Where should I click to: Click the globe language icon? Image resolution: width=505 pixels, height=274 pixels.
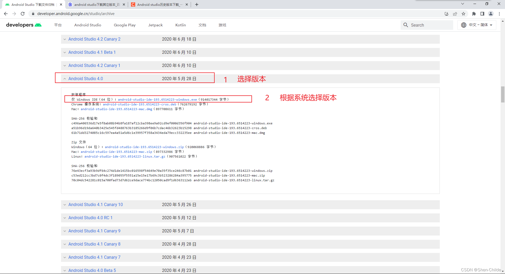pyautogui.click(x=464, y=25)
